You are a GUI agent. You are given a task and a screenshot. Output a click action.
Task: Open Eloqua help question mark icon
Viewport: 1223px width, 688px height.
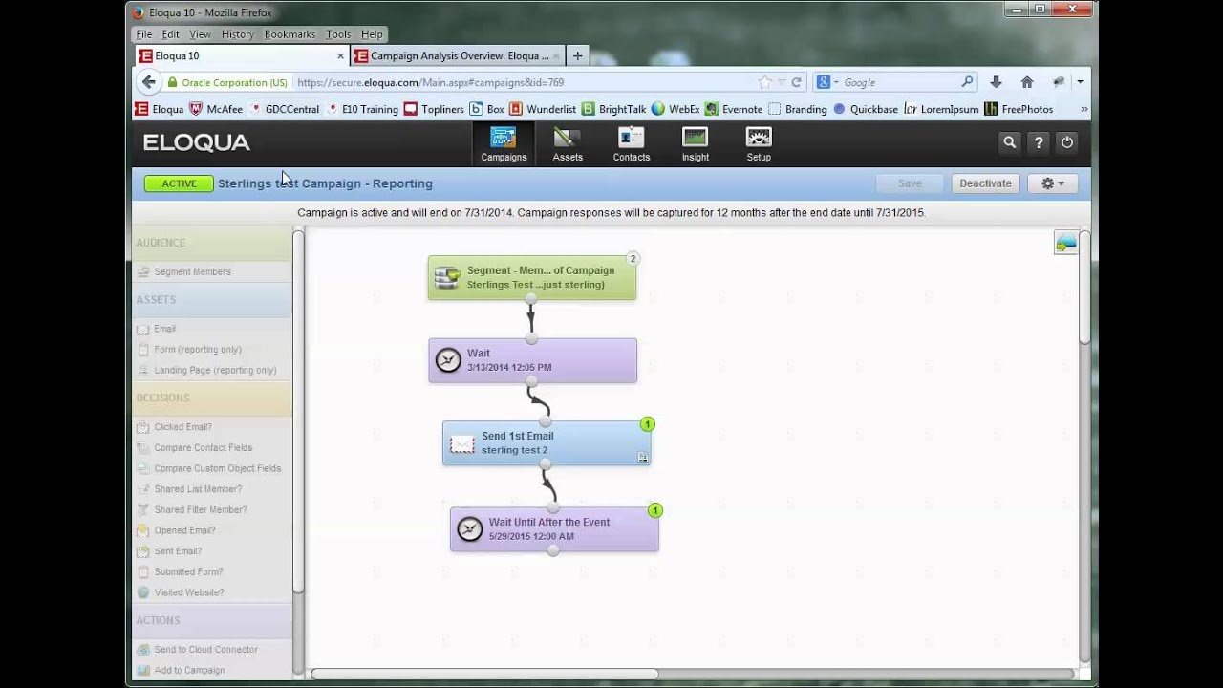tap(1039, 142)
